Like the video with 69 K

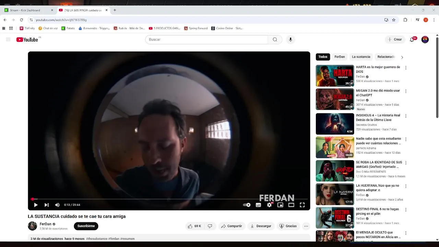pos(194,226)
